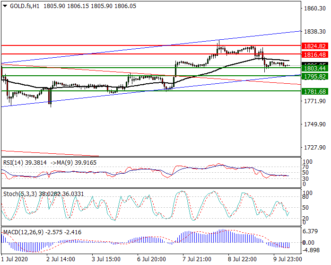Click the 6 Jul 20:00 time label
331x265 pixels.
pyautogui.click(x=151, y=259)
